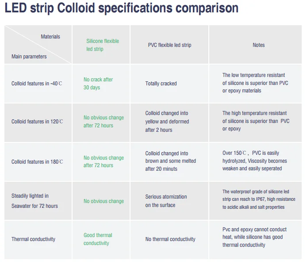This screenshot has height=264, width=307.
Task: Click the 'Thermal conductivity' row label
Action: 33,239
